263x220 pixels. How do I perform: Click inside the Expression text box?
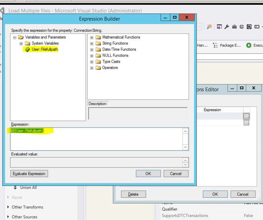(x=96, y=139)
